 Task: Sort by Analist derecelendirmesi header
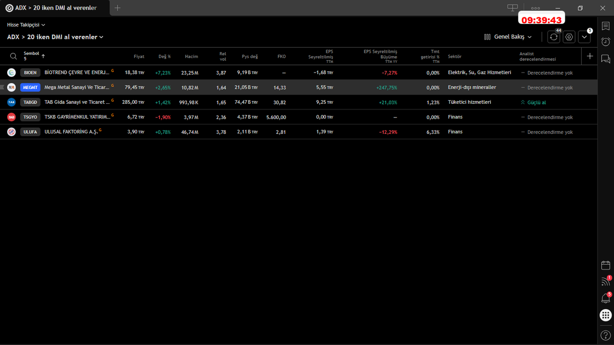[x=538, y=56]
